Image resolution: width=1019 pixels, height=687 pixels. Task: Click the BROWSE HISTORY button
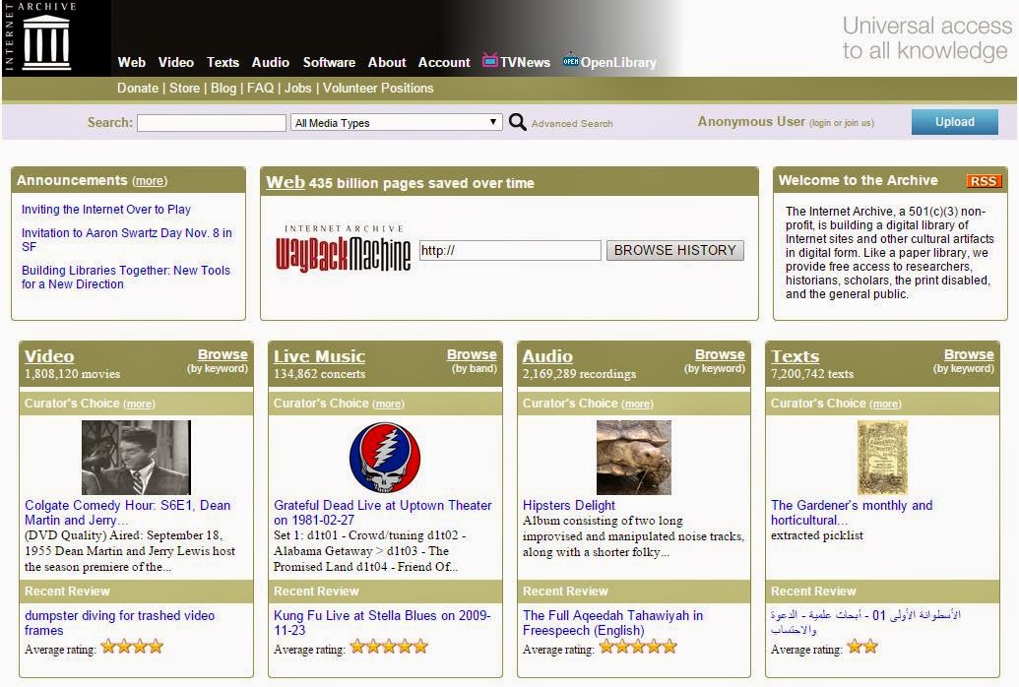674,250
